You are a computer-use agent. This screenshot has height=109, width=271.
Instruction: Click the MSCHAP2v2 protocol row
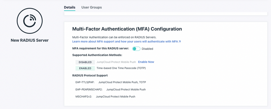105,96
